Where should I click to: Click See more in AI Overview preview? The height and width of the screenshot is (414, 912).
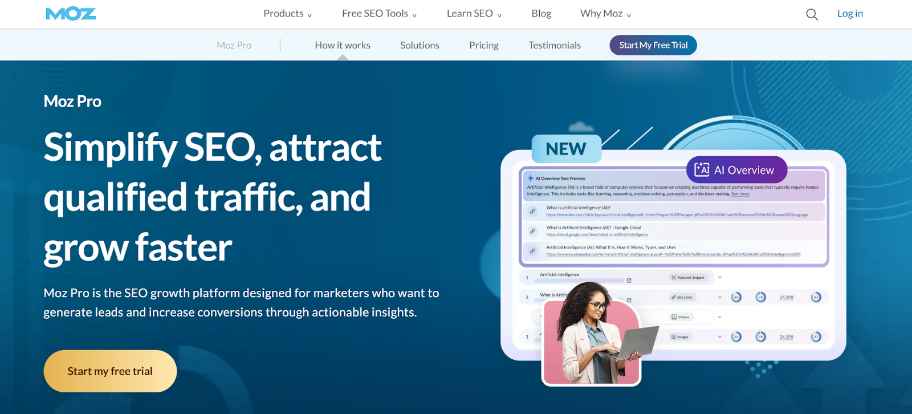click(740, 194)
